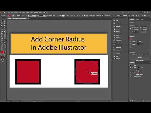This screenshot has height=113, width=151.
Task: Expand the Stroke row in Appearance panel
Action: point(132,68)
